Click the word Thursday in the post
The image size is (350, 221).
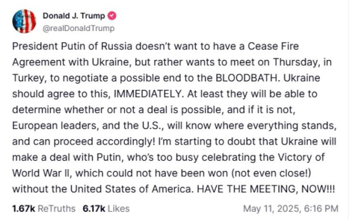point(295,62)
